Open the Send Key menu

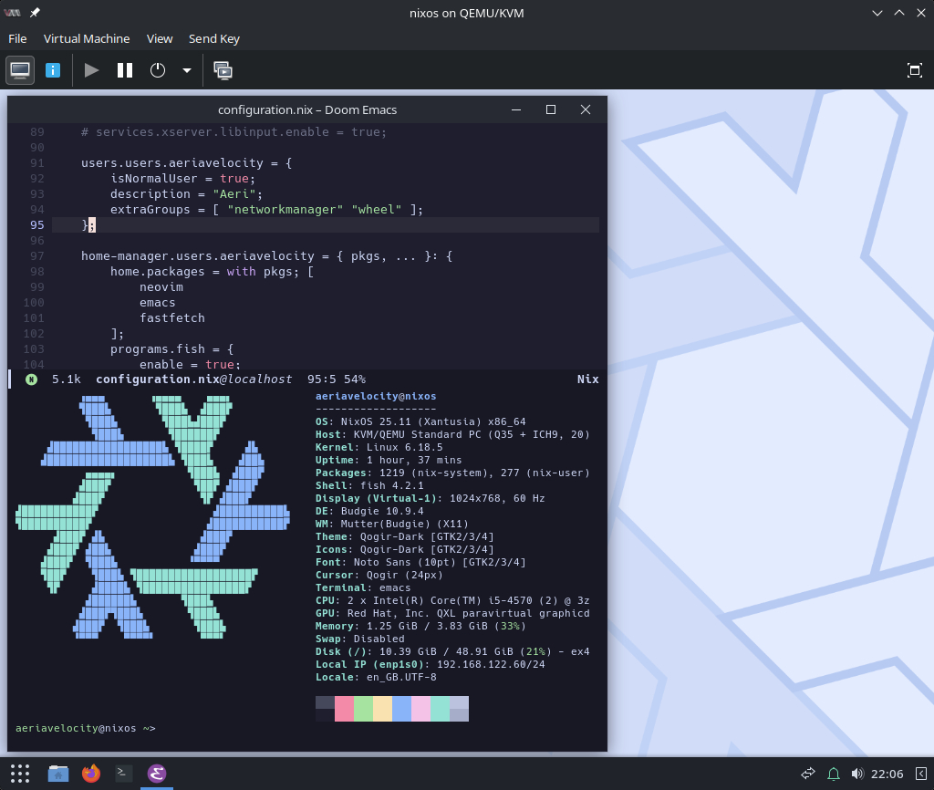(214, 38)
